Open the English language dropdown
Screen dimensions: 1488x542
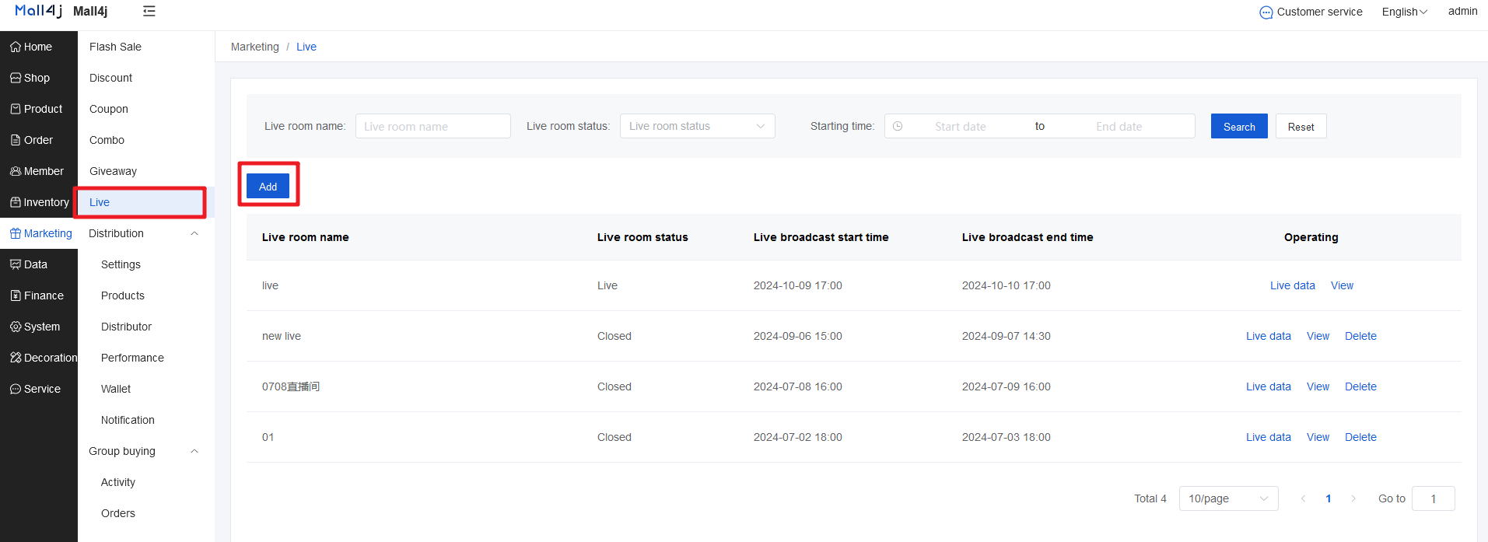point(1404,12)
